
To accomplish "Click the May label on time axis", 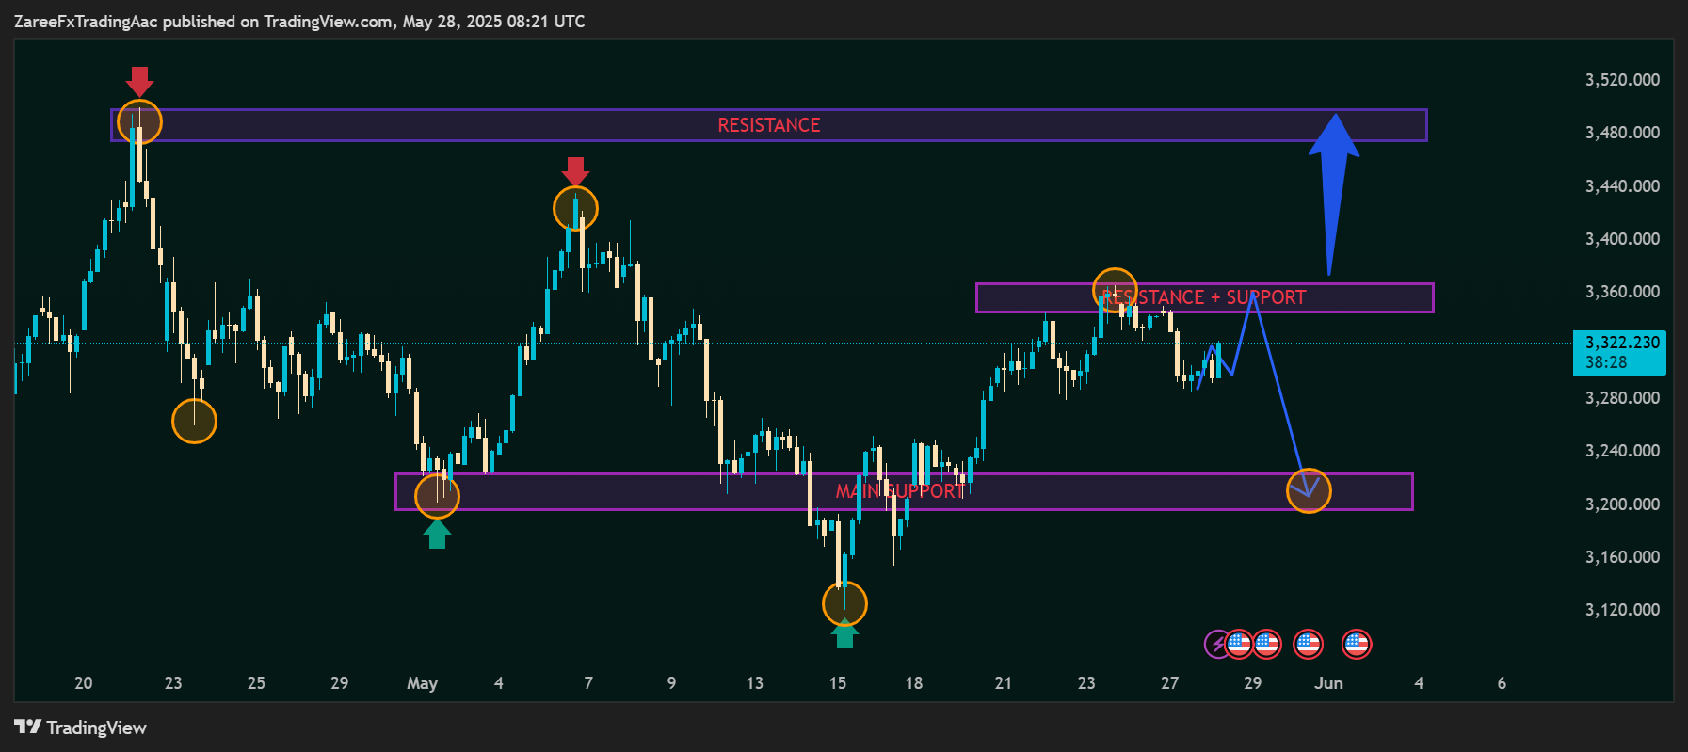I will click(x=422, y=683).
